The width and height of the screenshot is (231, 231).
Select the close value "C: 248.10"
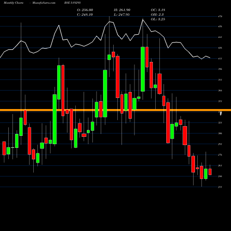tap(85, 15)
